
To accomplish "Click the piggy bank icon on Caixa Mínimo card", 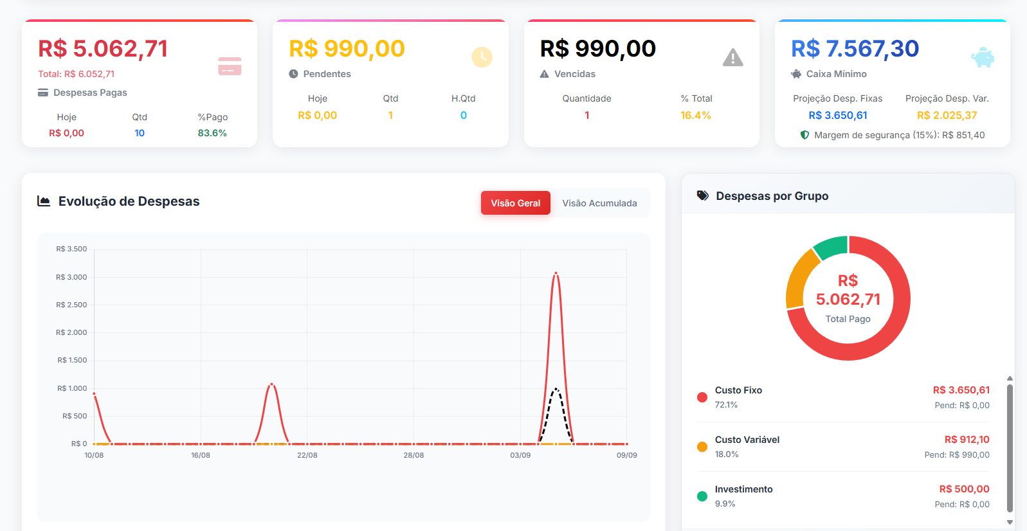I will pyautogui.click(x=983, y=58).
